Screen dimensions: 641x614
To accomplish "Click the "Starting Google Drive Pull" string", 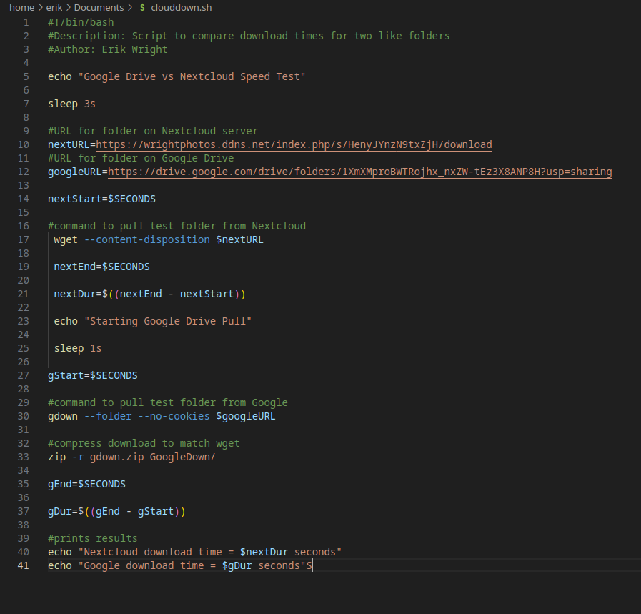I will click(168, 321).
